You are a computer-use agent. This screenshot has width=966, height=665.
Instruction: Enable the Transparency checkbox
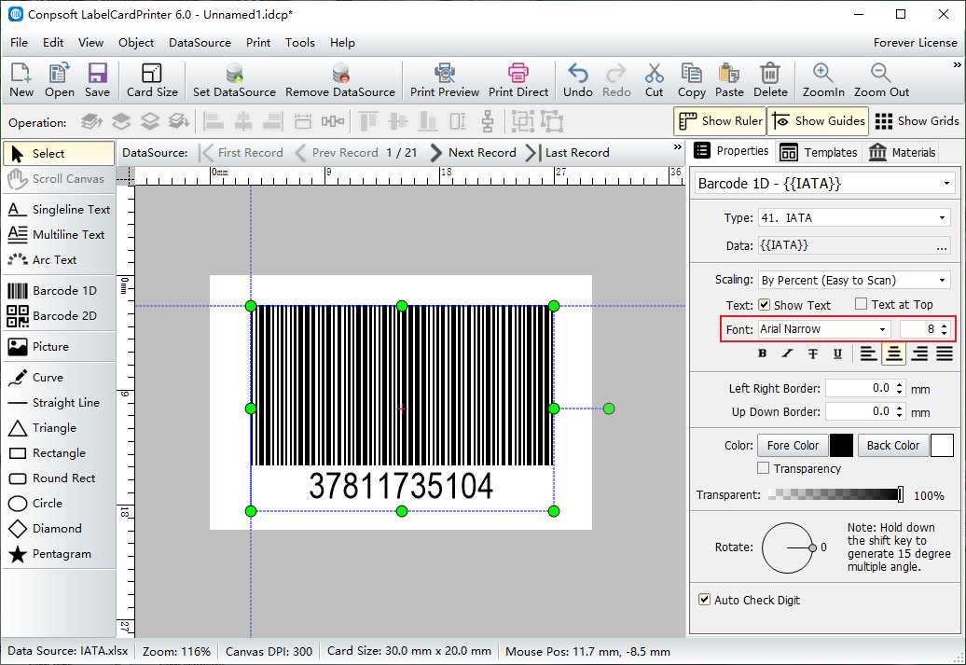click(x=764, y=468)
